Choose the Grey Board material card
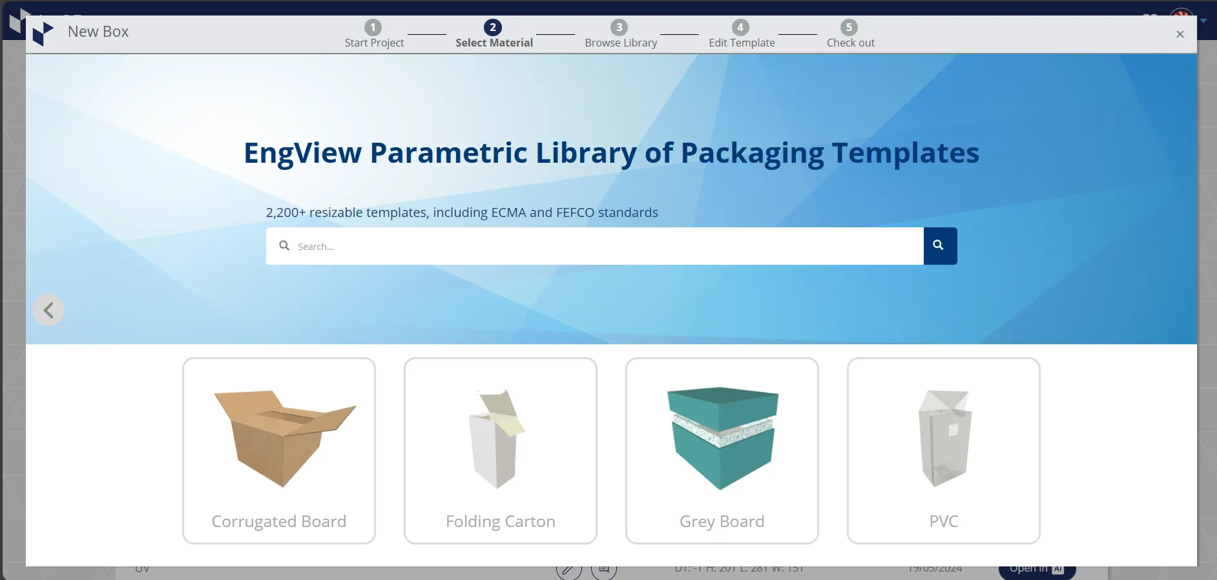1217x580 pixels. (722, 451)
